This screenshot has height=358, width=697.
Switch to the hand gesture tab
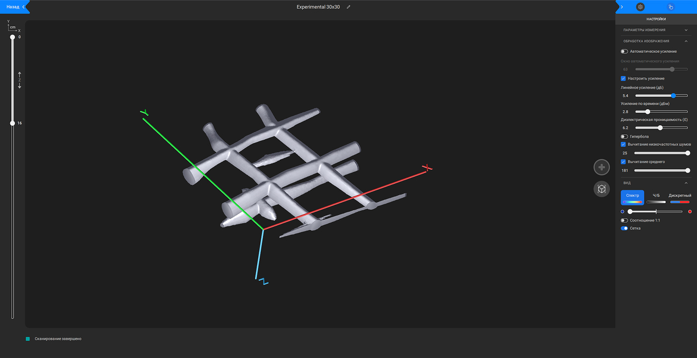coord(670,7)
